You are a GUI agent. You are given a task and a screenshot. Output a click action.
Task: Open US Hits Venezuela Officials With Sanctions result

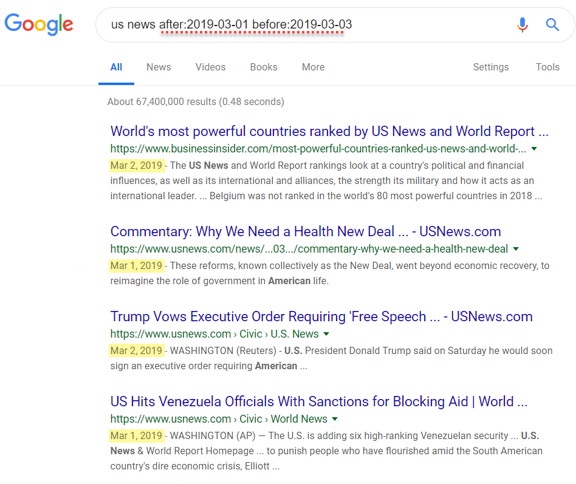point(319,402)
